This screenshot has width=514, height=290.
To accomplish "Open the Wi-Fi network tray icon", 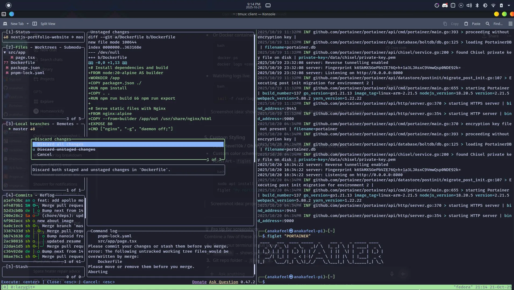I will 493,5.
